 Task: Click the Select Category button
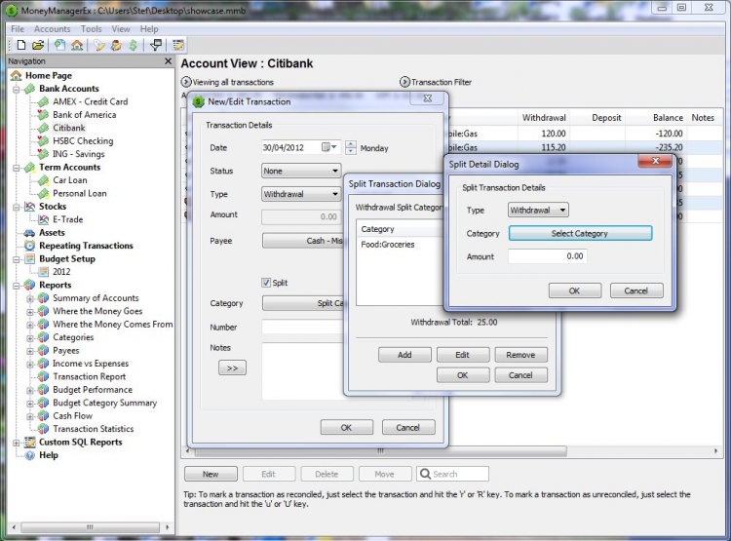pos(580,233)
